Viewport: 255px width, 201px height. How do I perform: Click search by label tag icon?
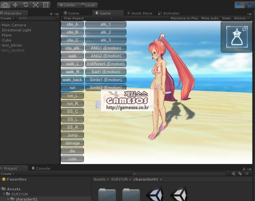(x=240, y=174)
